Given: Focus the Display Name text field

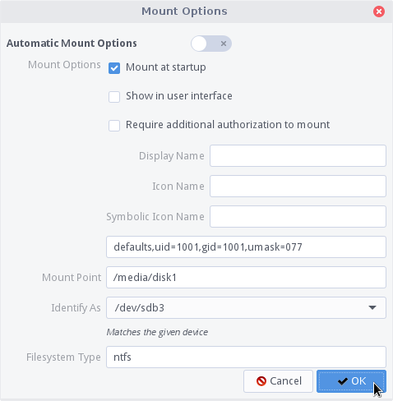Looking at the screenshot, I should click(x=298, y=156).
